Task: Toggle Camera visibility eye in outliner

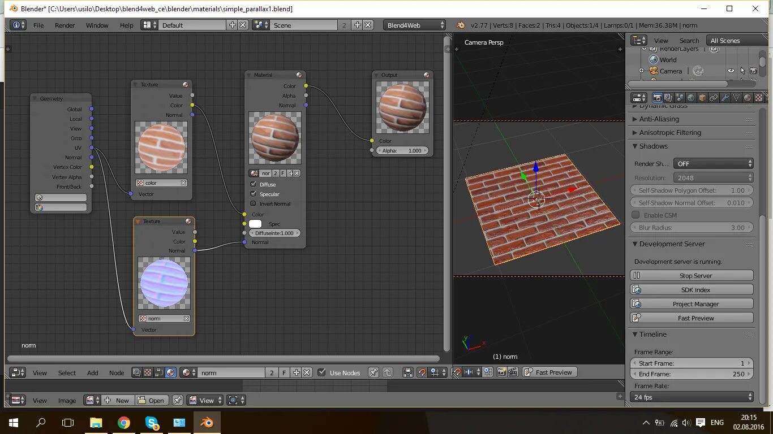Action: click(x=731, y=71)
